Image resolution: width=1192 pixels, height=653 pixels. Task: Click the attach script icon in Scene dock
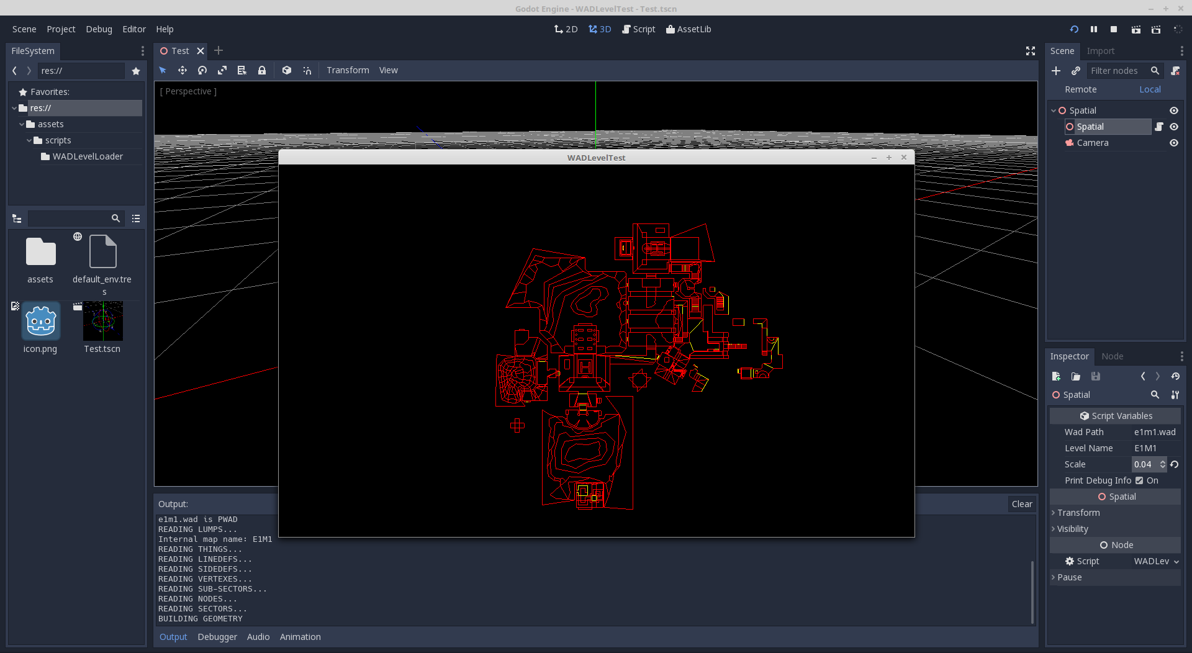1175,71
